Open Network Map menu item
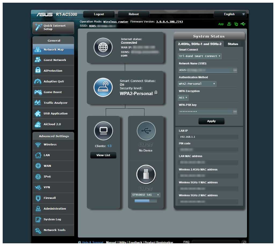 click(x=53, y=49)
